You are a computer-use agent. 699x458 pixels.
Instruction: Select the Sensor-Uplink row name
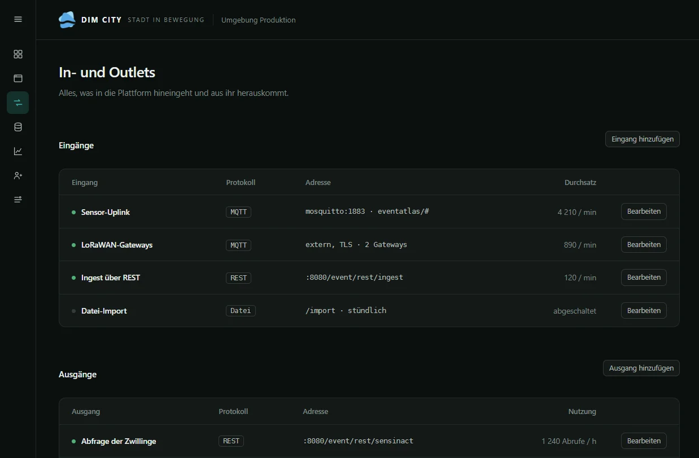(x=106, y=212)
